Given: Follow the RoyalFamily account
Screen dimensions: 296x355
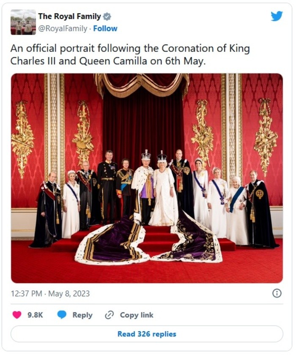Looking at the screenshot, I should tap(105, 29).
